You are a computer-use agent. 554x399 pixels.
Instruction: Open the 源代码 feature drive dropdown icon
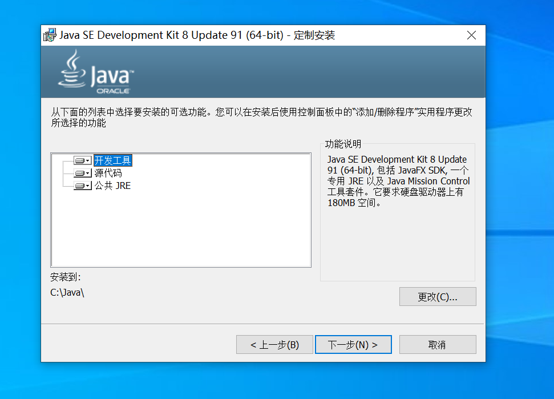83,173
